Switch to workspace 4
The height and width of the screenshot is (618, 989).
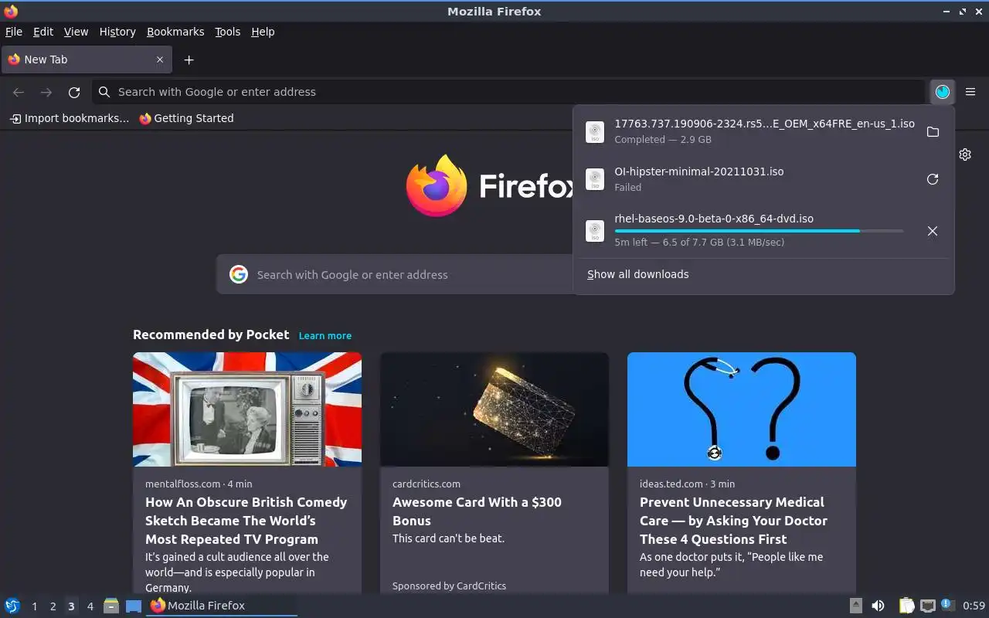coord(90,606)
